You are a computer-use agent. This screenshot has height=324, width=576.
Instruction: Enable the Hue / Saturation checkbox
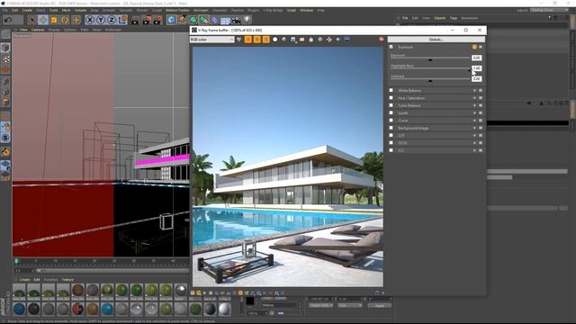(391, 98)
